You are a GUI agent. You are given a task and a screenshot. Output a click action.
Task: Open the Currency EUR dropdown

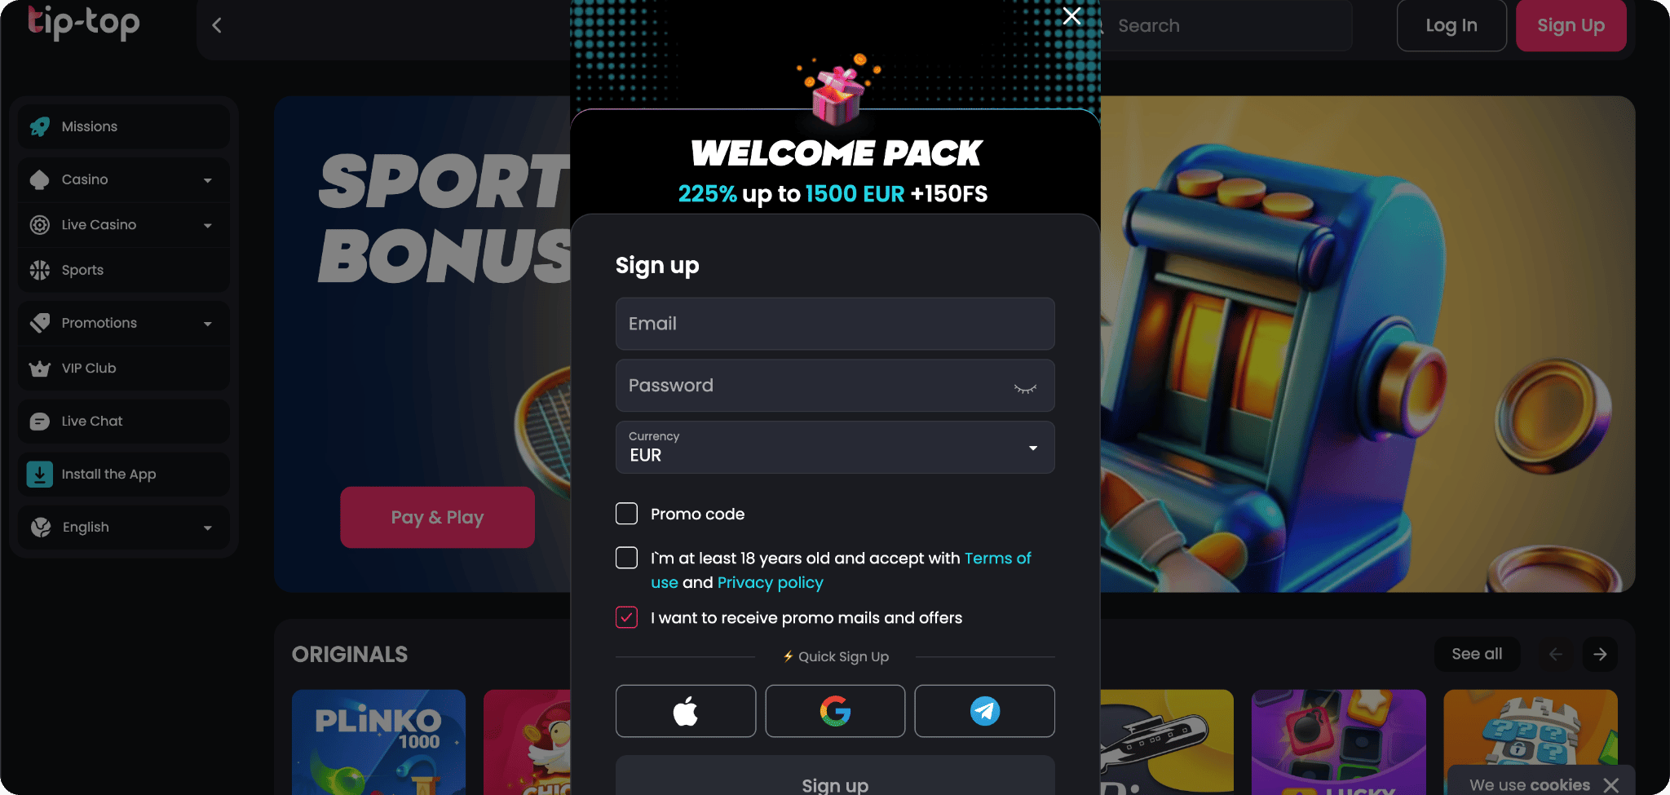pyautogui.click(x=835, y=447)
